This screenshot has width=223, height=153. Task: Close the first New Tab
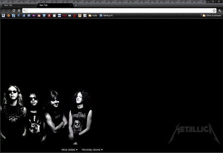point(35,5)
